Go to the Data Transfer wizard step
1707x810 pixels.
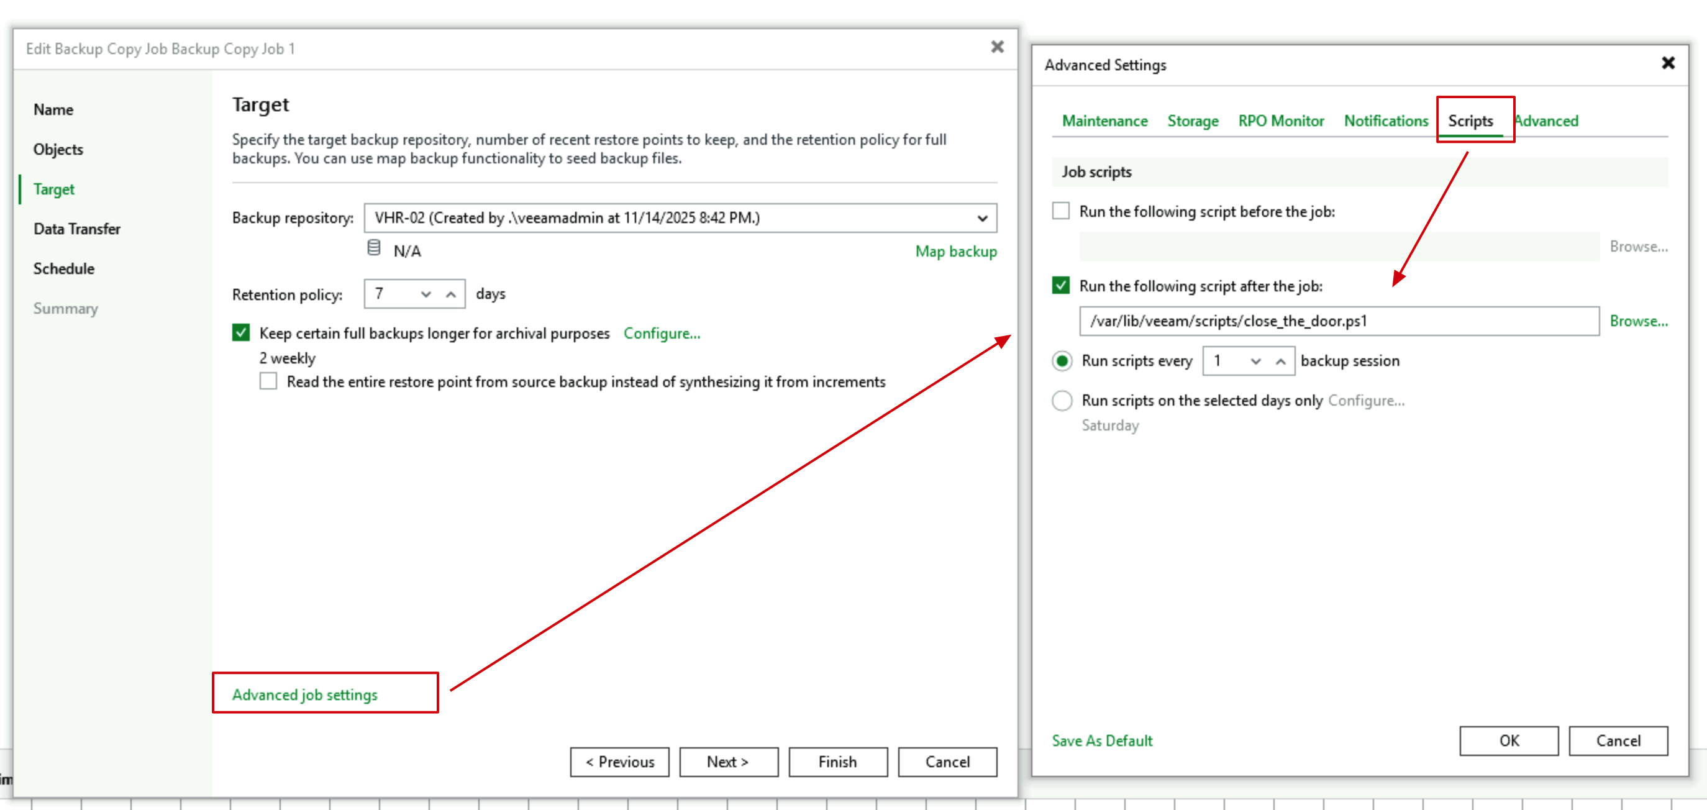pos(77,229)
